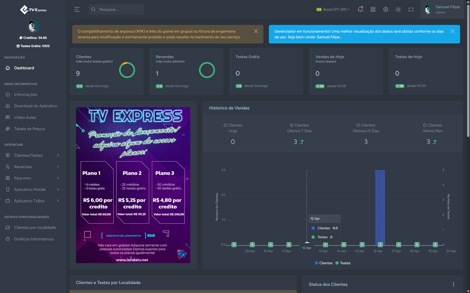
Task: Click the TV Express promotion banner
Action: (133, 185)
